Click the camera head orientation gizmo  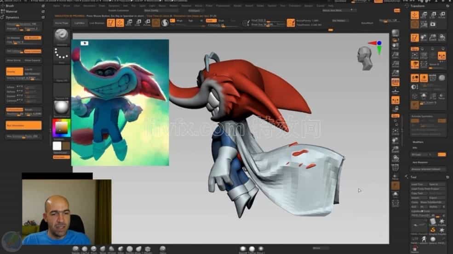point(365,59)
